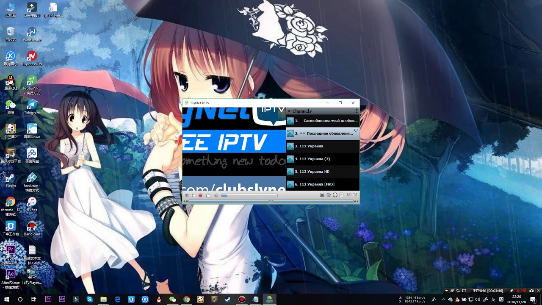The height and width of the screenshot is (305, 542).
Task: Select channel 5. 112 Украина HD
Action: [323, 172]
